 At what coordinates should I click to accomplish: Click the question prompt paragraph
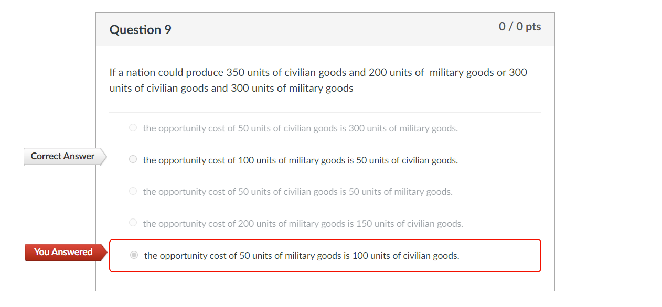(x=318, y=80)
